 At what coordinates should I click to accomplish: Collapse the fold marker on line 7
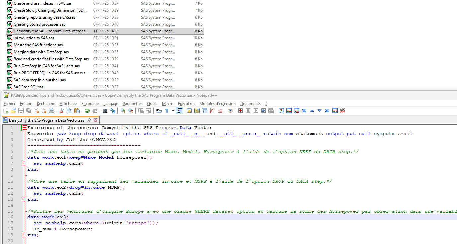point(25,163)
